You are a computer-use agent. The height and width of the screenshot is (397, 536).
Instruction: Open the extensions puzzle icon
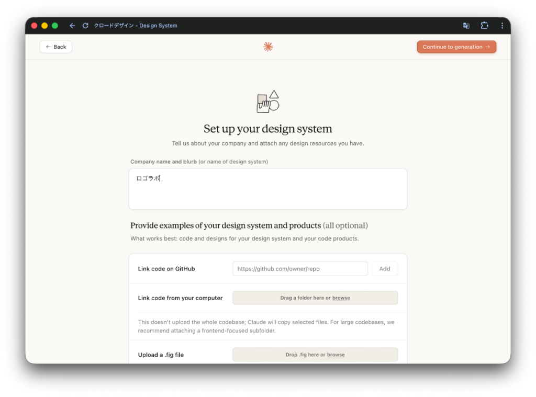point(484,26)
